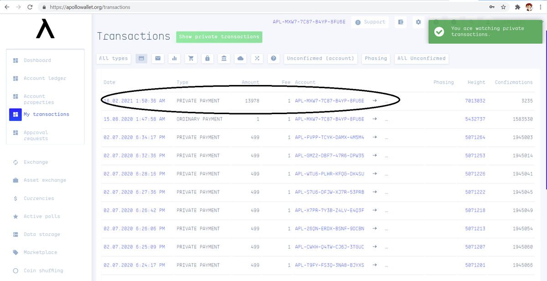
Task: Click arrow in APL-T9FY-FS3Q-3NA8-BJYXS row
Action: coord(375,265)
